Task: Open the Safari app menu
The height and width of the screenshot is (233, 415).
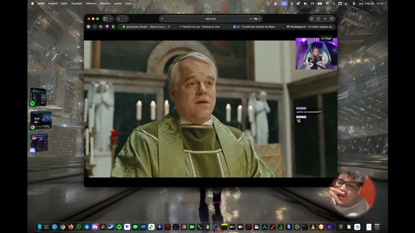Action: pyautogui.click(x=41, y=4)
